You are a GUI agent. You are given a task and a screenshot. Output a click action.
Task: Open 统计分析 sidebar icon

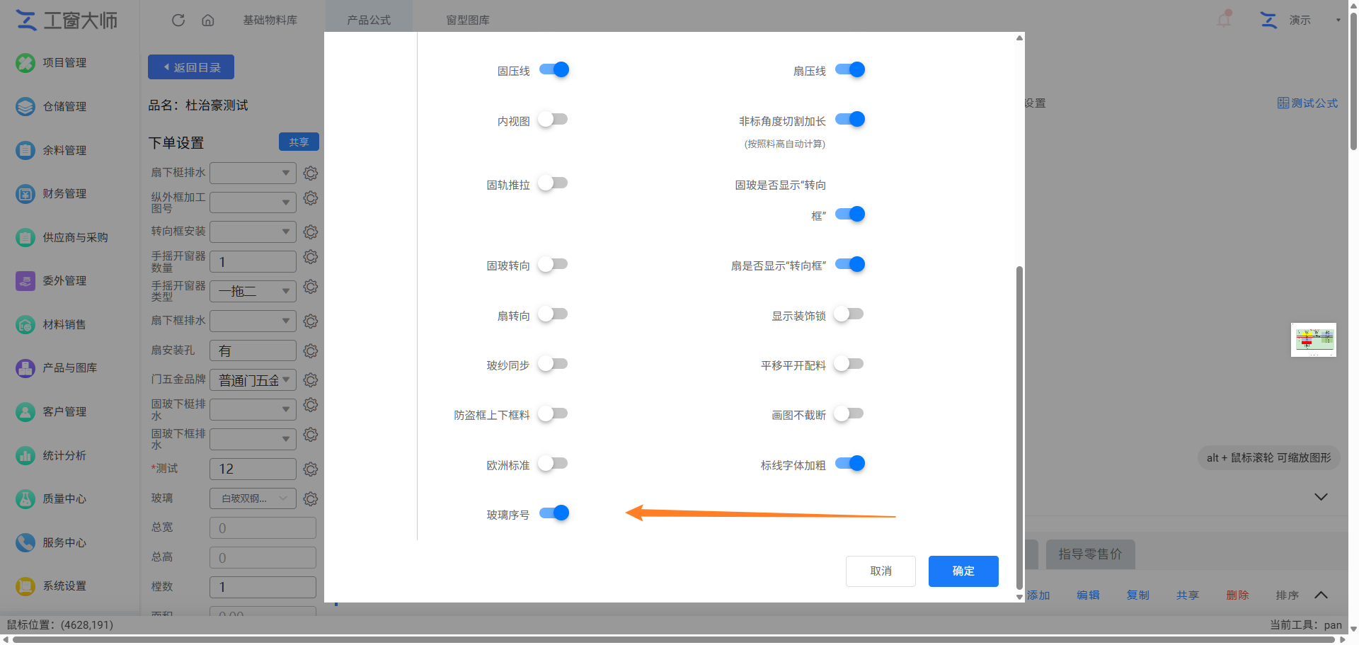click(25, 455)
